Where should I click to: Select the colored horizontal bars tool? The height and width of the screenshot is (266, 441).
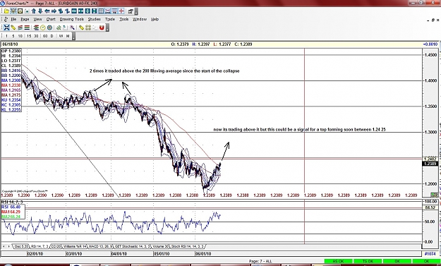[x=27, y=28]
